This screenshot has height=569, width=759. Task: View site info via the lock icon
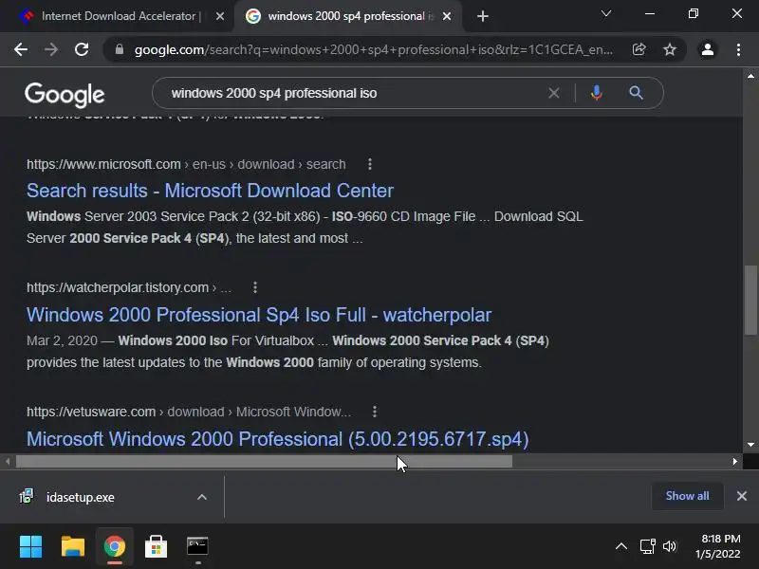point(120,49)
